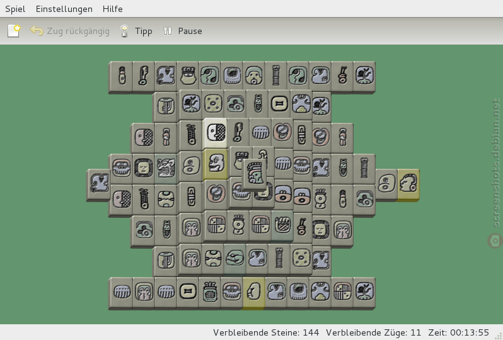
Task: Select the yellow head-profile tile at far right
Action: click(408, 185)
